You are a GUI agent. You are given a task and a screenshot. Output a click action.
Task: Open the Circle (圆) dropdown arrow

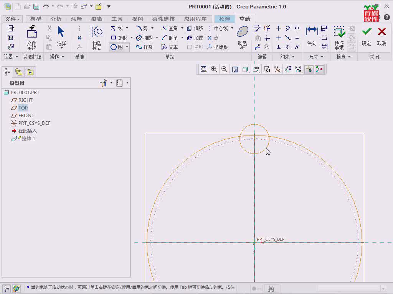[x=127, y=47]
